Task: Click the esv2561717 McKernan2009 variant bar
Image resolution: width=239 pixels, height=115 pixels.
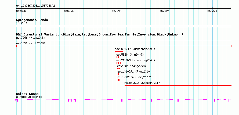Action: point(119,52)
